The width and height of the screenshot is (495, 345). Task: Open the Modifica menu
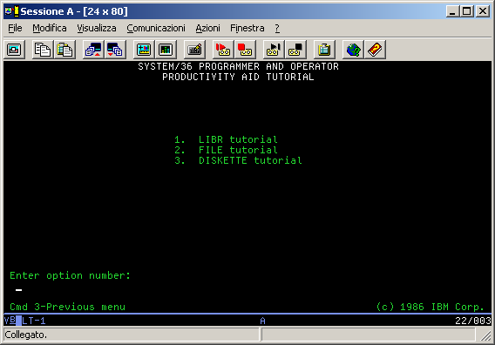click(x=50, y=28)
